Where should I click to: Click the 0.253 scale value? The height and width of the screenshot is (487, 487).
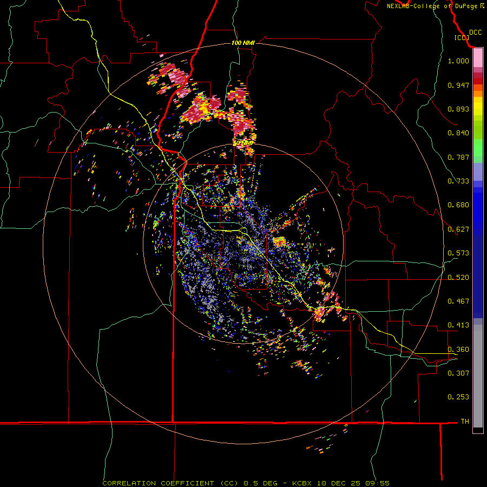(458, 397)
